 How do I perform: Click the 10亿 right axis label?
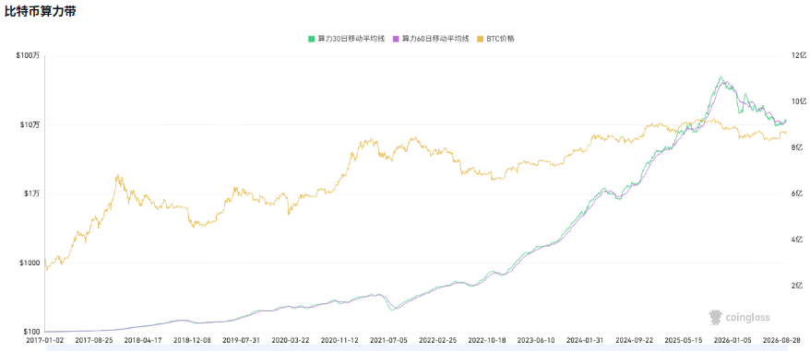[x=799, y=101]
